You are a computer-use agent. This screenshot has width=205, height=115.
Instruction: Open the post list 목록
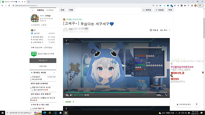point(170,10)
